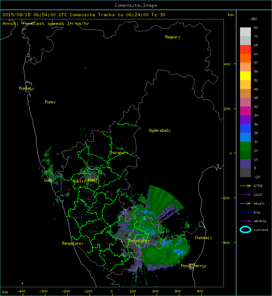Click the 2019/08/18 06:54:00 UTC timestamp

(35, 15)
